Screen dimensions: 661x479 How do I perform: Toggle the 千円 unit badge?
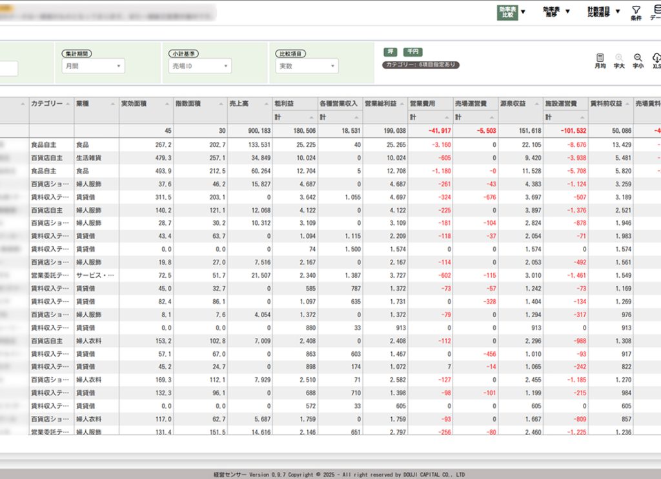412,52
